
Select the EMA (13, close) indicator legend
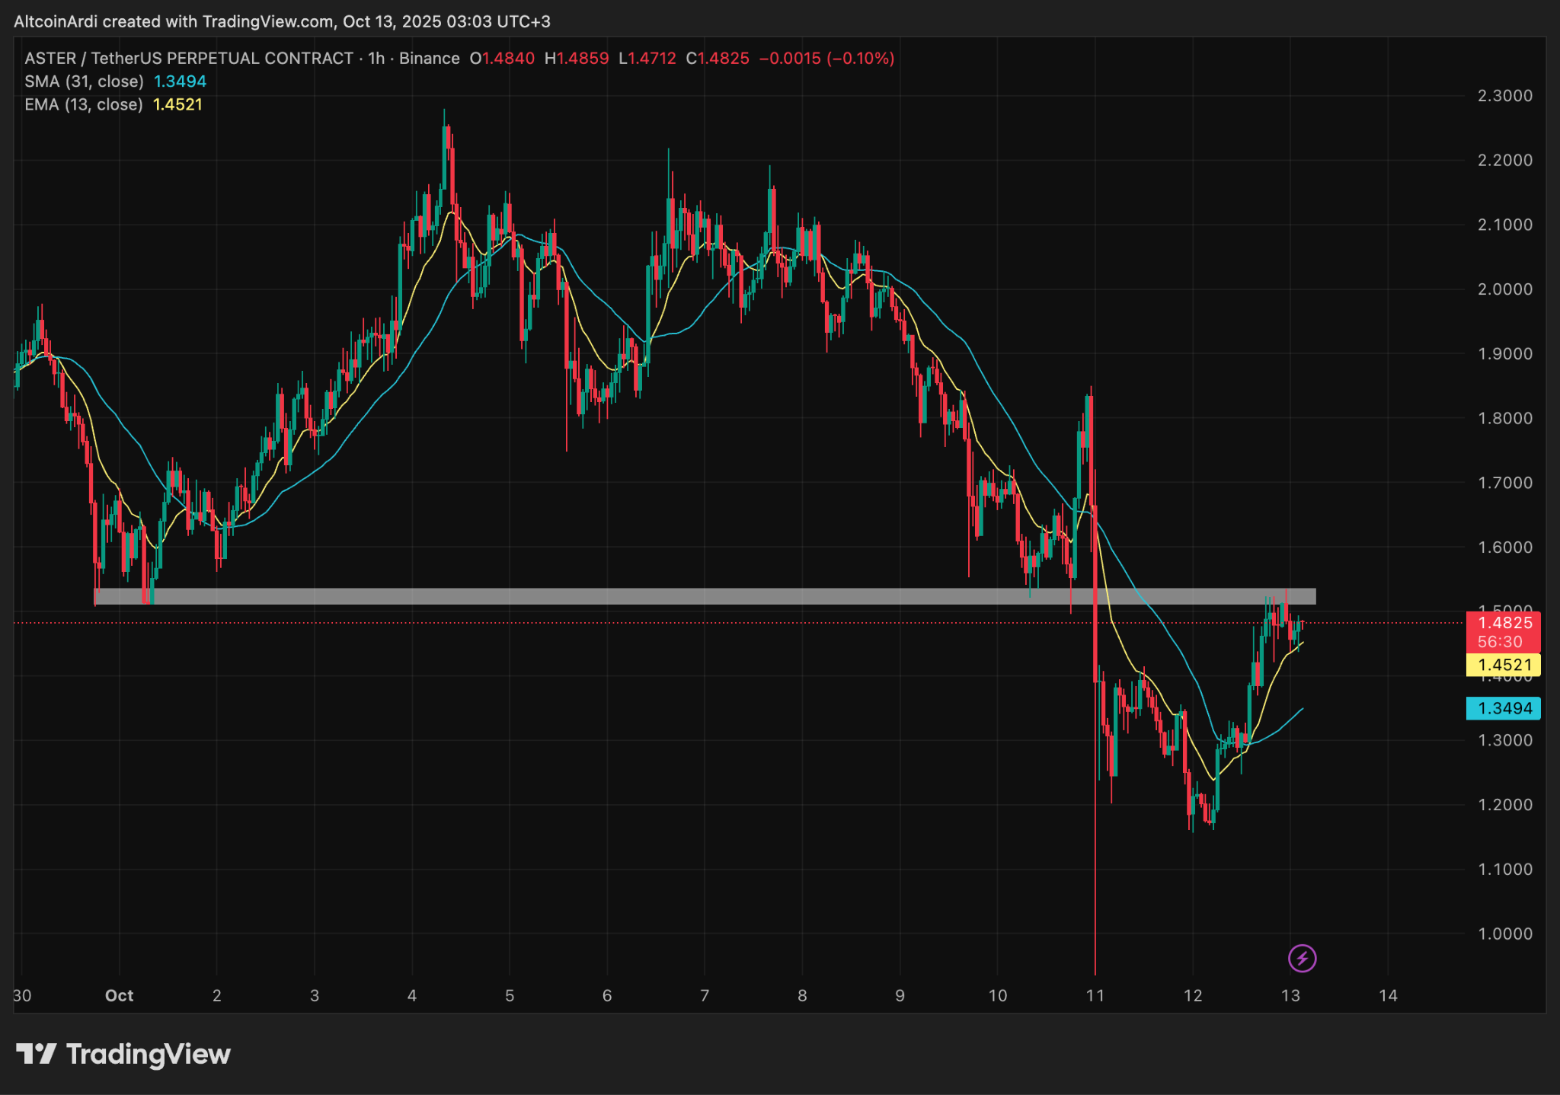[84, 104]
